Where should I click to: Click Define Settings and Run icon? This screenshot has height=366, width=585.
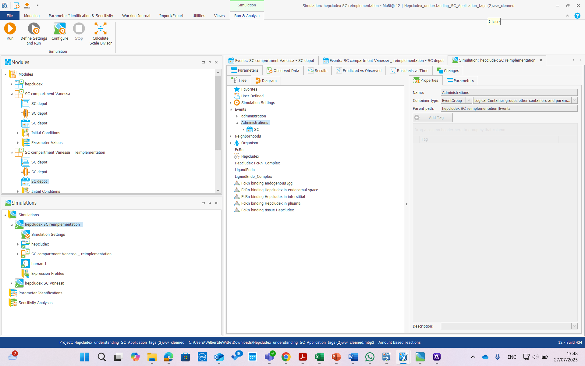pyautogui.click(x=34, y=29)
